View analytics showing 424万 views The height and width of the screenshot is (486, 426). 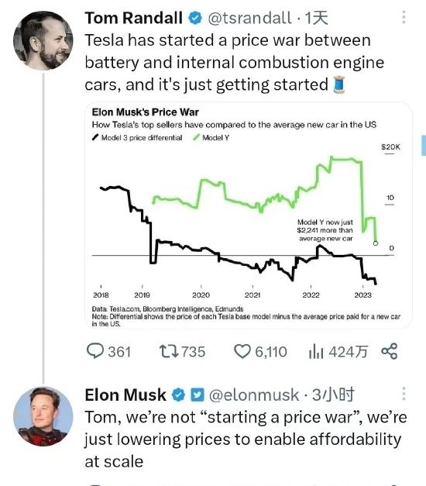pos(338,352)
